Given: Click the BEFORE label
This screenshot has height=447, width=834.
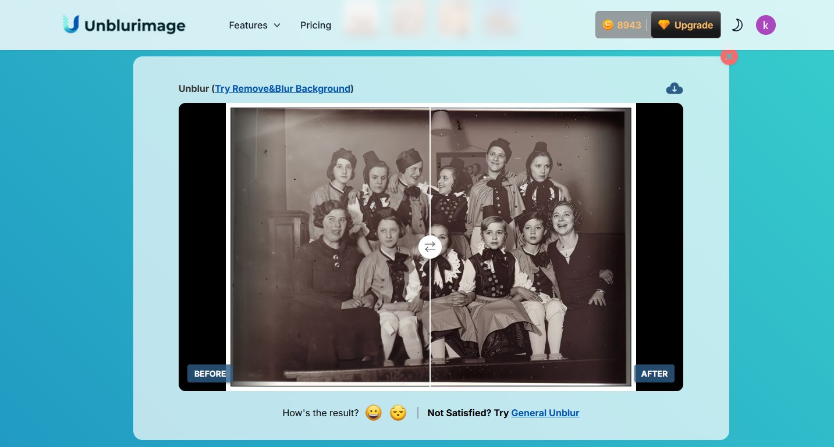Looking at the screenshot, I should pyautogui.click(x=210, y=374).
